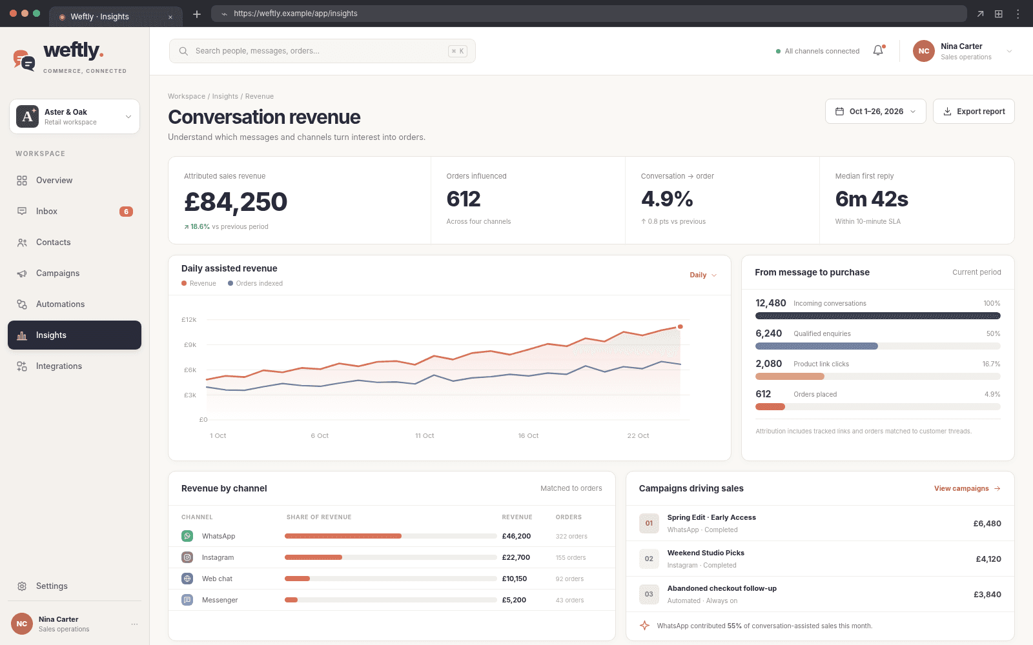Click WhatsApp share of revenue bar

(391, 537)
